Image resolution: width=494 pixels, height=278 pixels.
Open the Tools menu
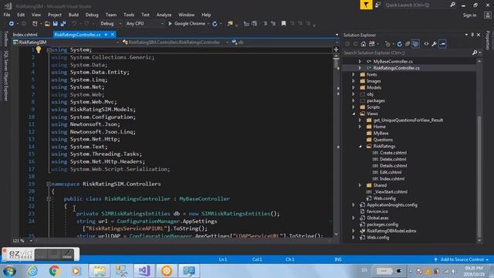coord(129,15)
